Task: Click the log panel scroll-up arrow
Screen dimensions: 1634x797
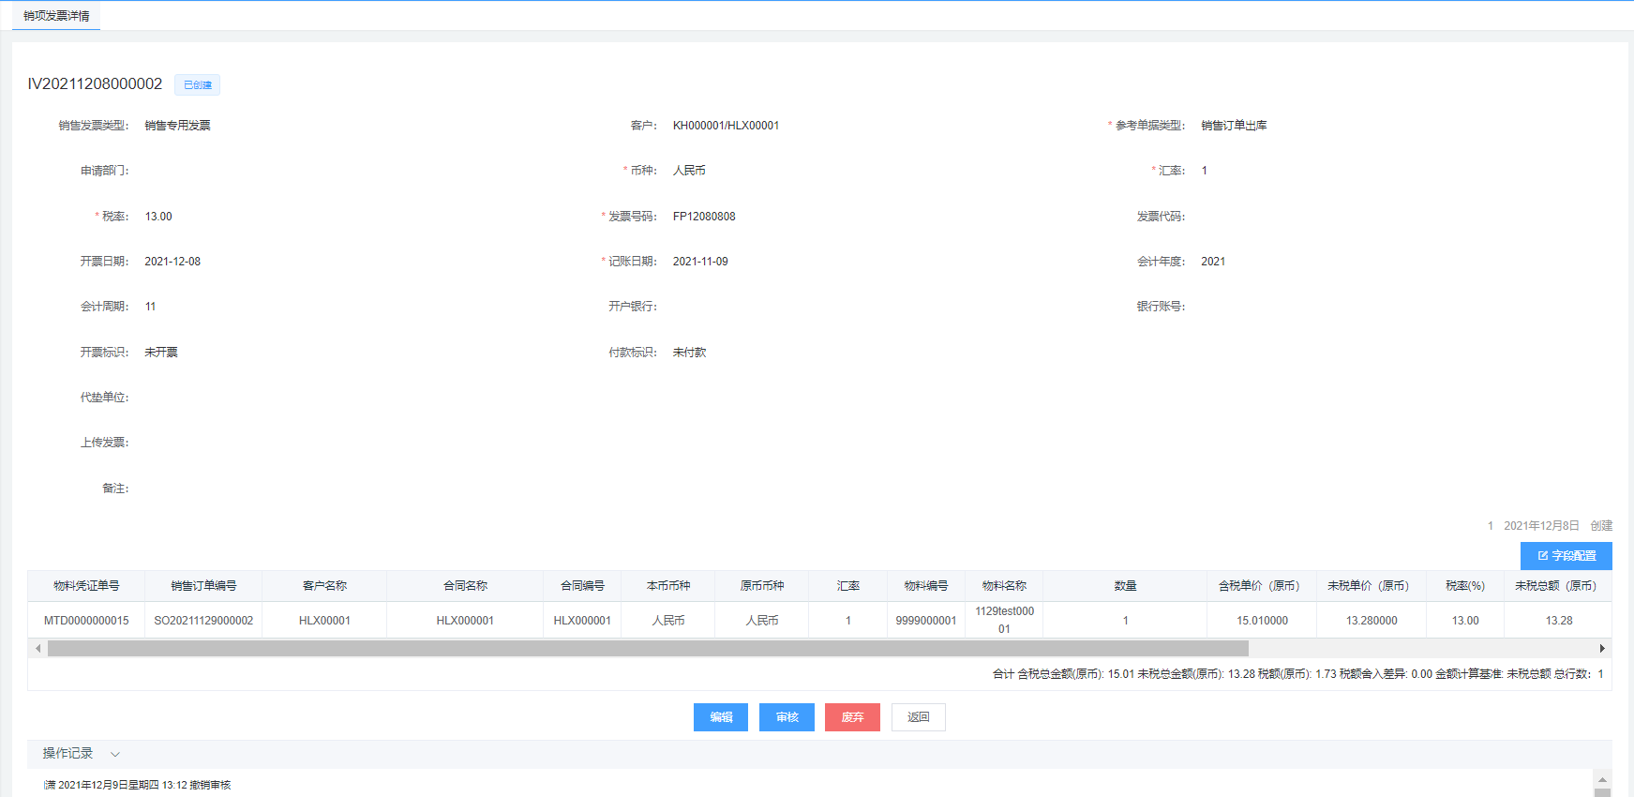Action: click(1602, 780)
